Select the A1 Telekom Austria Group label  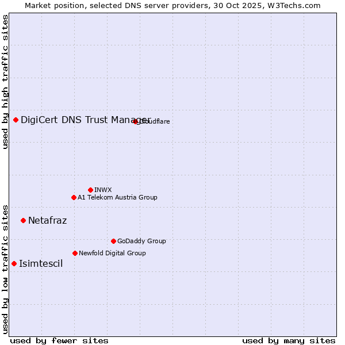(x=117, y=197)
